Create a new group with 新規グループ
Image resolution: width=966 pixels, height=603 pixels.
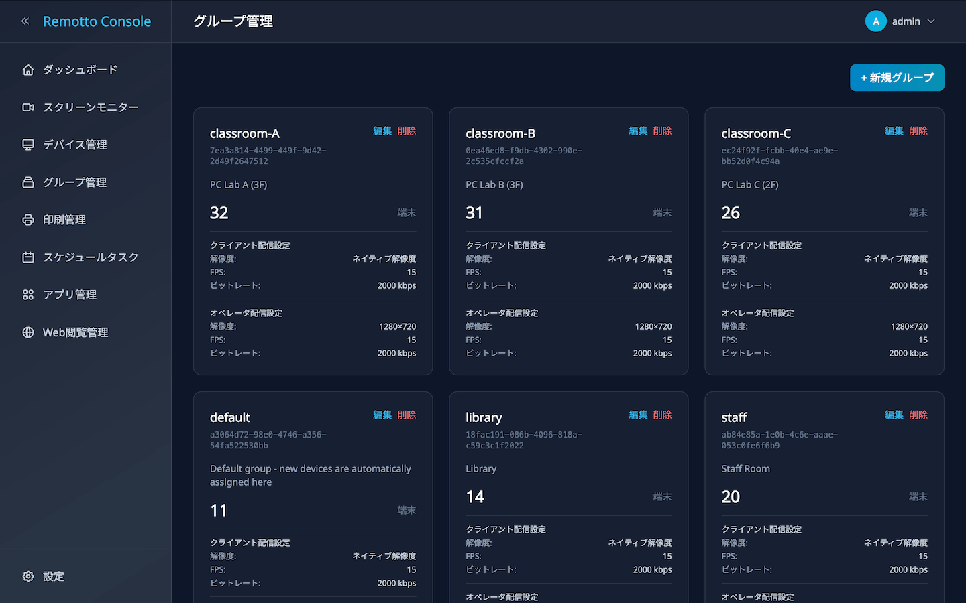[x=897, y=78]
